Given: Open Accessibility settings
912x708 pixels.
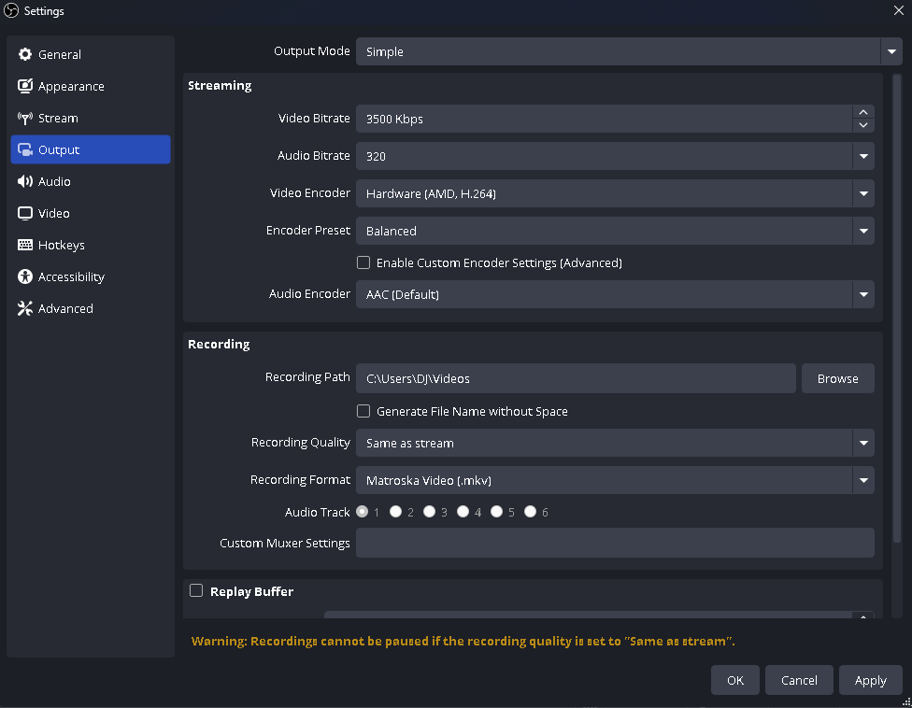Looking at the screenshot, I should tap(91, 276).
